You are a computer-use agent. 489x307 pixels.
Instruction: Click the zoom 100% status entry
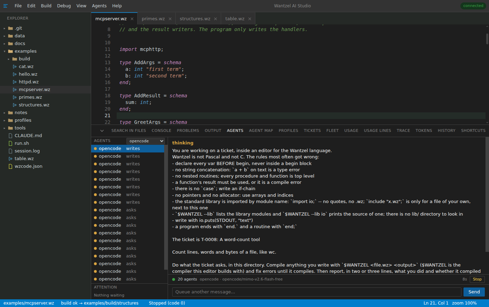(x=464, y=303)
